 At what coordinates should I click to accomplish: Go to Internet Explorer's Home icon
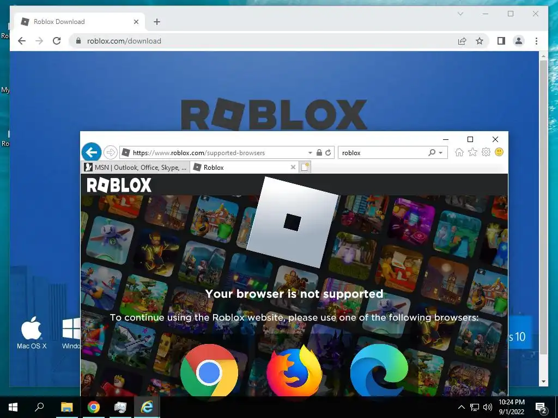tap(459, 152)
